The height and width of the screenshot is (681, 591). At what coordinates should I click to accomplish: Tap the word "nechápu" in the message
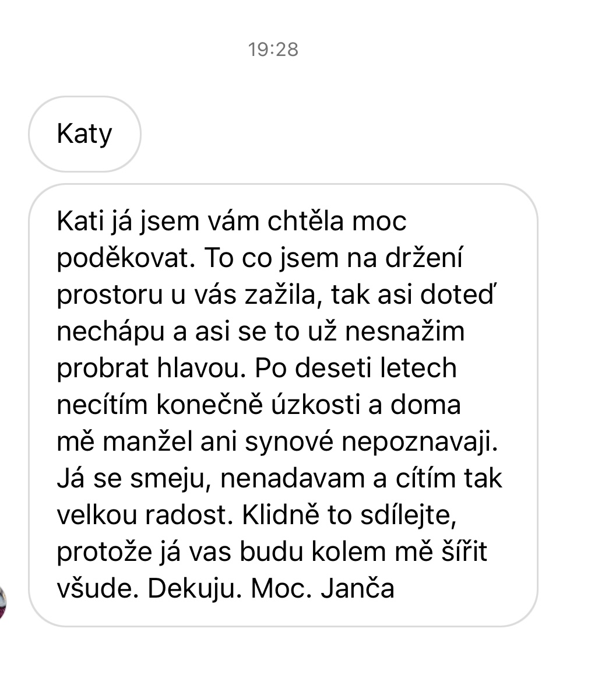tap(111, 332)
